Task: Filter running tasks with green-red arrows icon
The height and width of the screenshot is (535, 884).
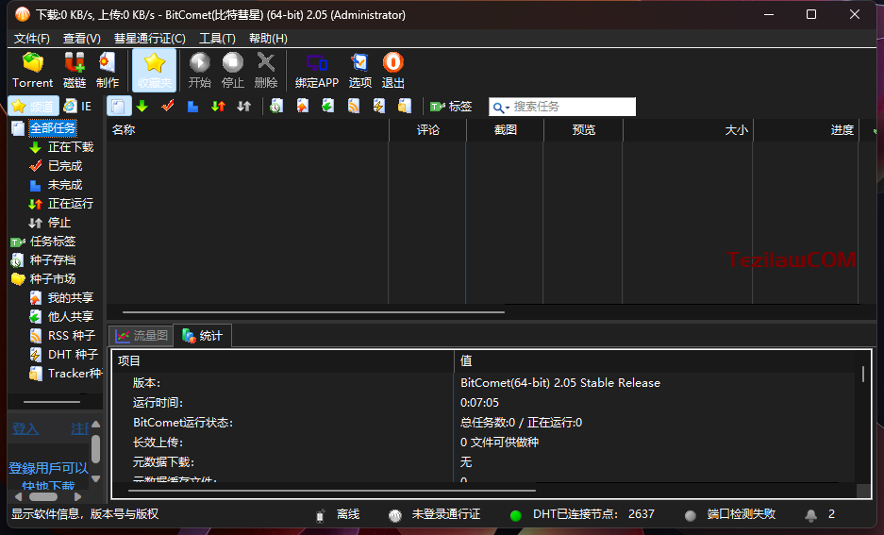Action: (x=218, y=106)
